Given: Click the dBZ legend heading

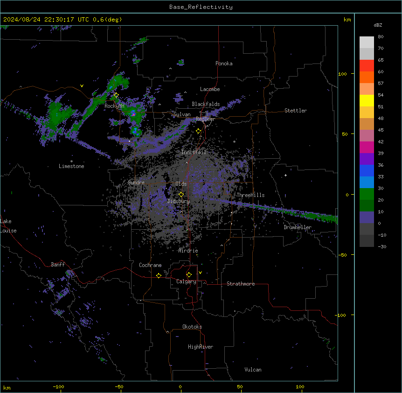Looking at the screenshot, I should coord(378,25).
